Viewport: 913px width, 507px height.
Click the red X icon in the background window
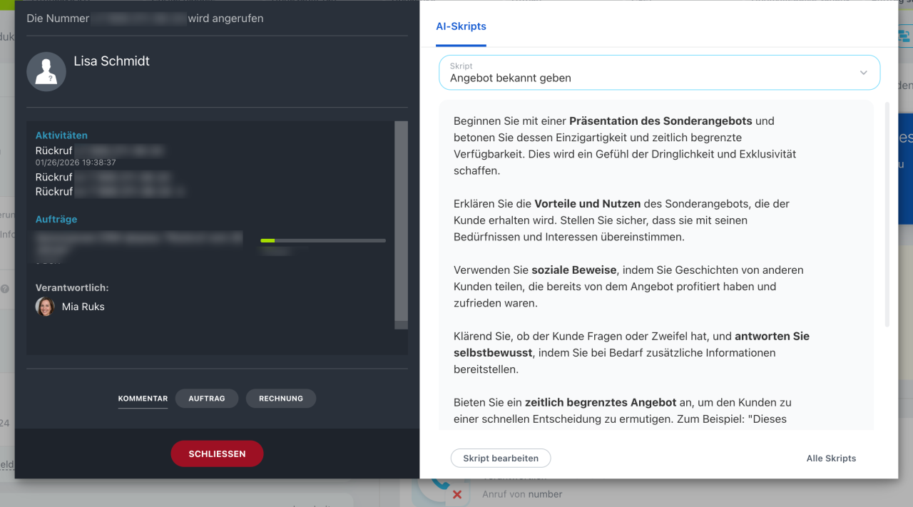click(x=457, y=494)
